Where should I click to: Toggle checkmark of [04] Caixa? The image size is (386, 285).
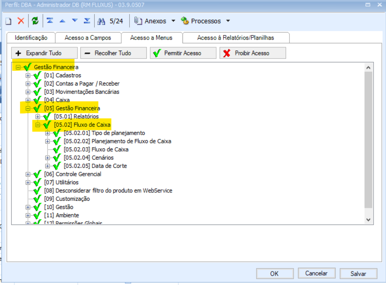click(37, 100)
